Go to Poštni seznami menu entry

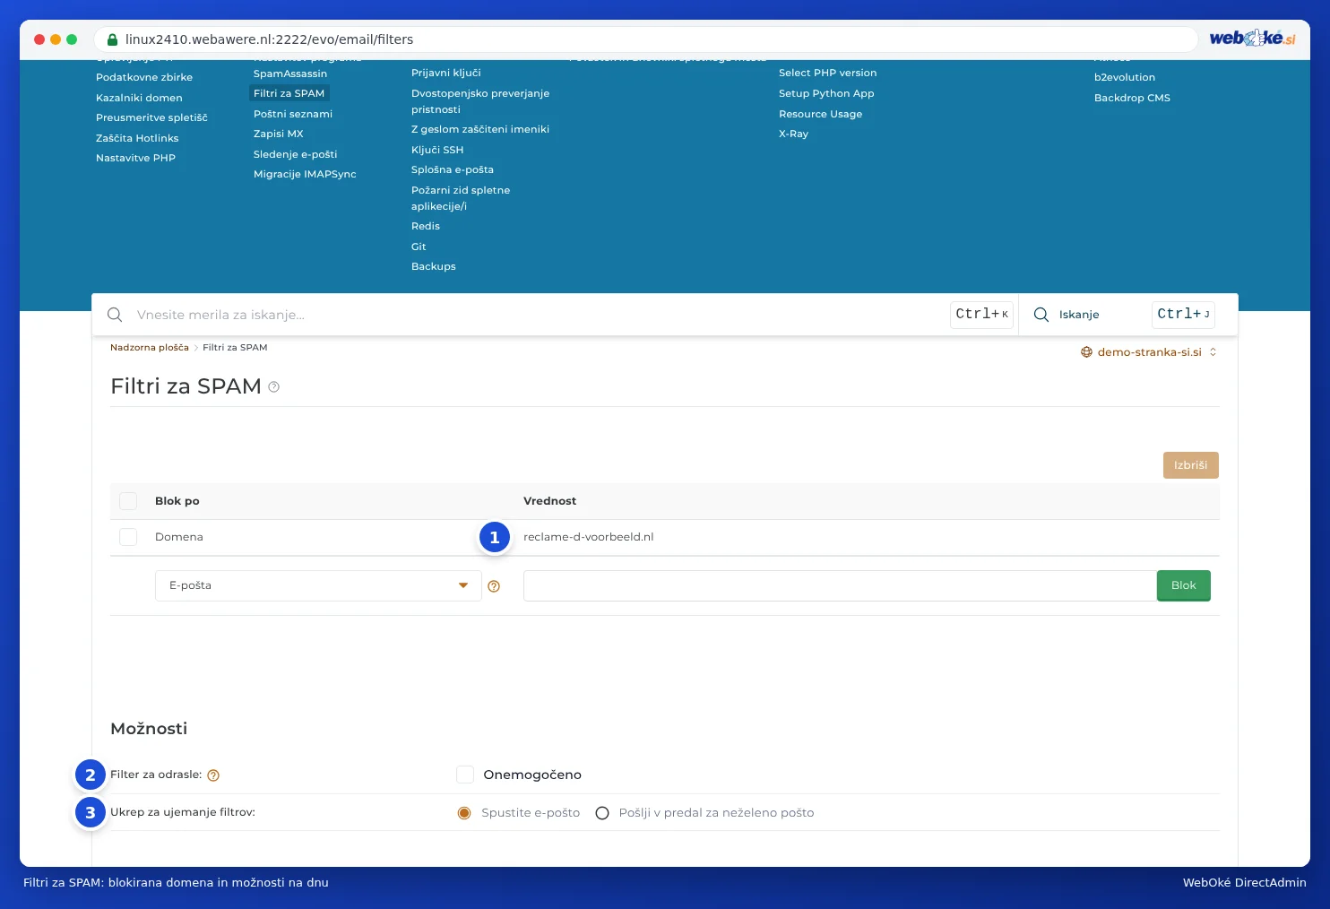293,114
